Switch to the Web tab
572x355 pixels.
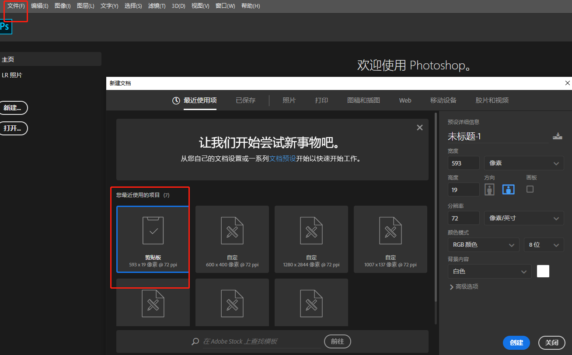(x=405, y=100)
